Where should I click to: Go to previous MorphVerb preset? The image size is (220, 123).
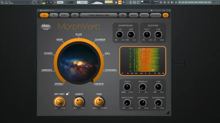click(x=75, y=15)
